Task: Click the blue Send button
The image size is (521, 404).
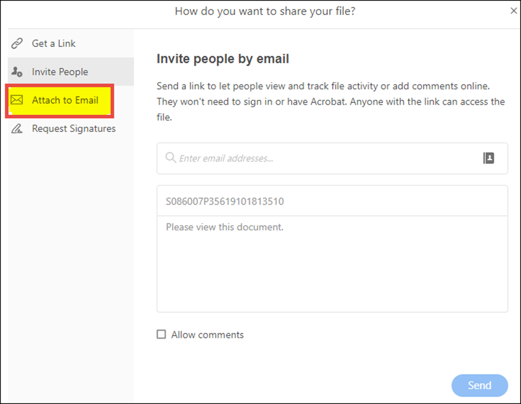Action: (x=479, y=385)
